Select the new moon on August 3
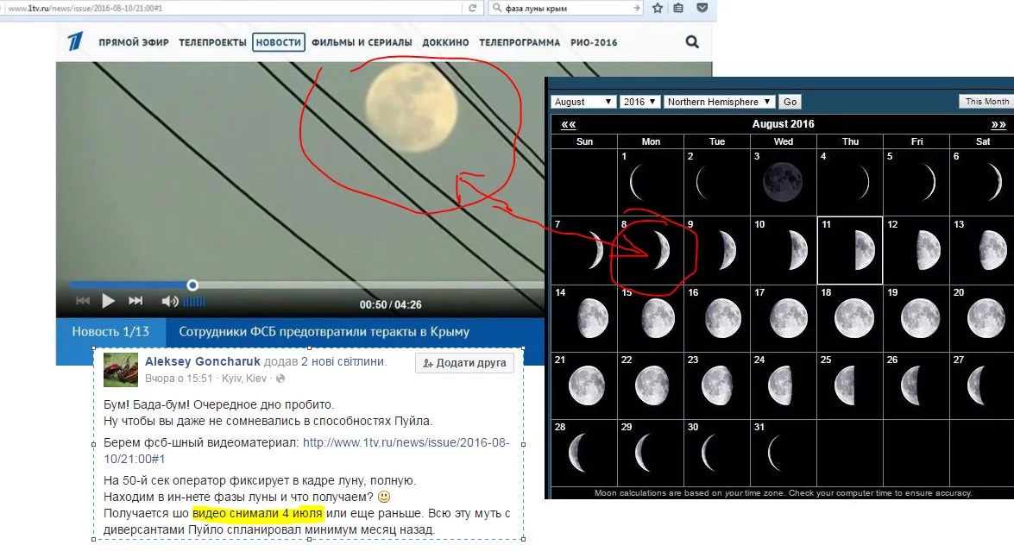This screenshot has width=1014, height=551. (783, 182)
